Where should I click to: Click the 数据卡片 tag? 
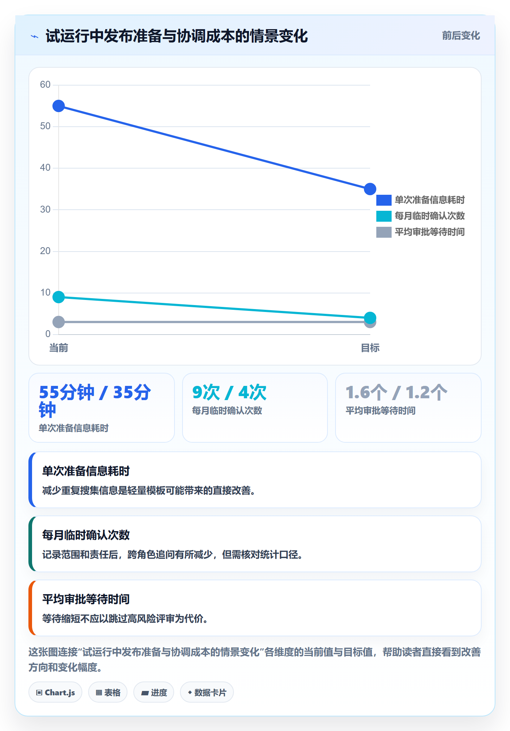tap(207, 692)
